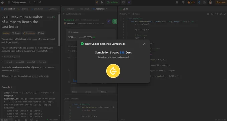
Task: Like the problem with thumbs up 538
Action: tap(4, 120)
